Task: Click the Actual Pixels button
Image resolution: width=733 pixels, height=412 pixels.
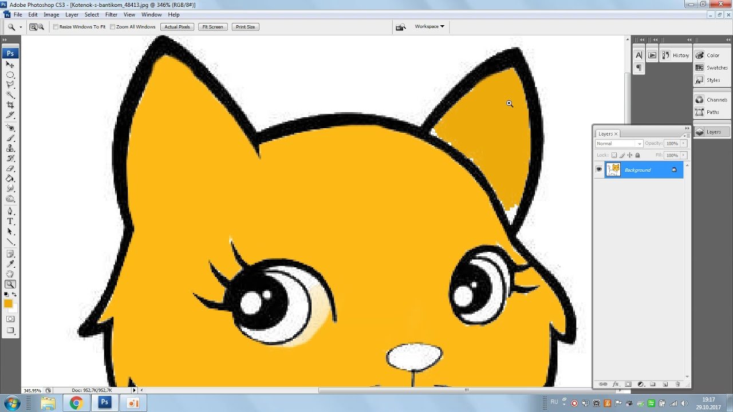Action: [177, 27]
